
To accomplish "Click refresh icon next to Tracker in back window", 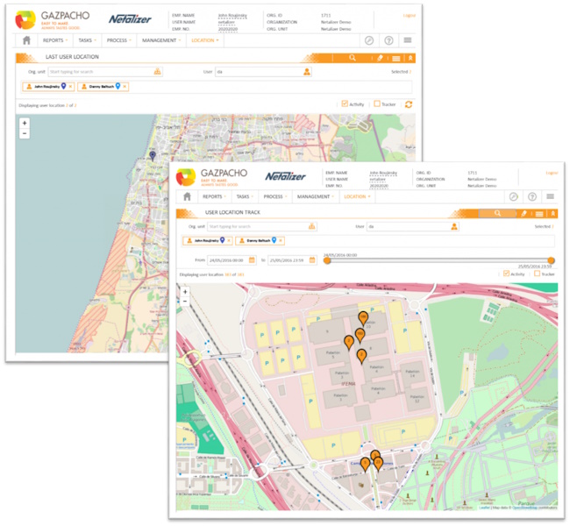I will pos(408,104).
